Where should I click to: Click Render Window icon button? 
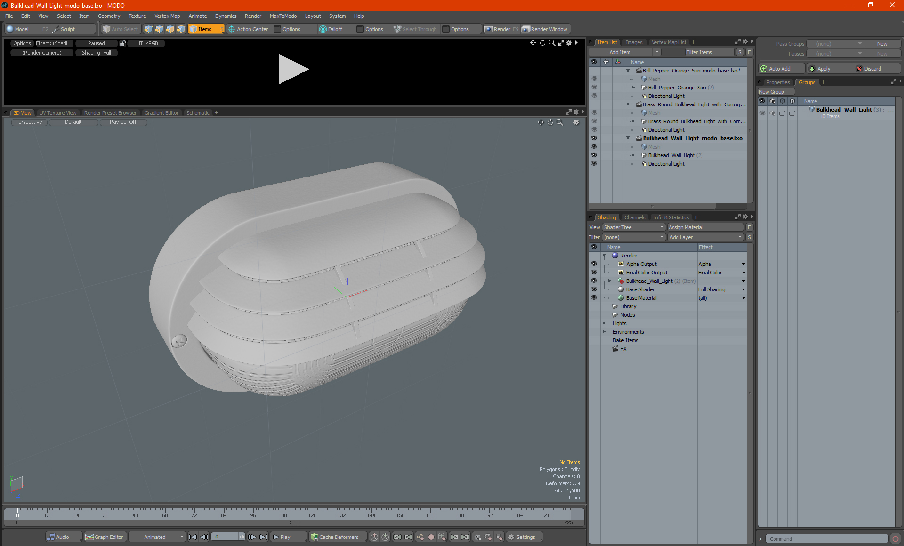(x=545, y=29)
